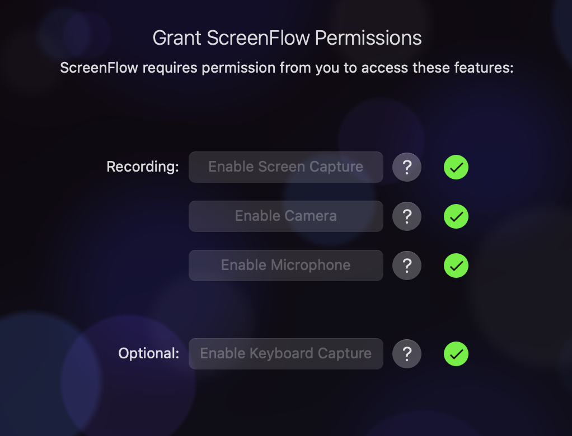The width and height of the screenshot is (572, 436).
Task: Click the Optional: section label
Action: pyautogui.click(x=149, y=353)
